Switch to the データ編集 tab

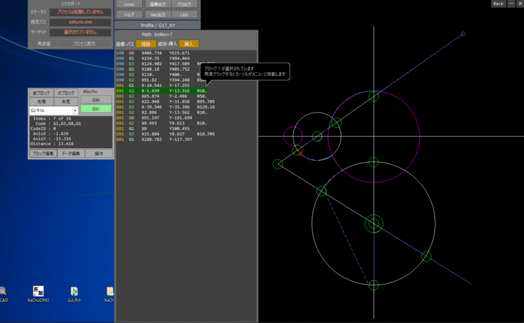tap(71, 154)
